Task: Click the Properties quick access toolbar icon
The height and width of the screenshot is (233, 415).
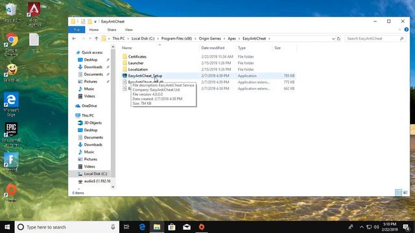Action: point(83,21)
